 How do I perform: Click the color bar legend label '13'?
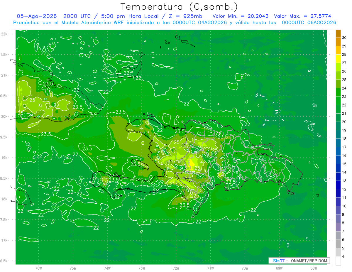coord(344,181)
